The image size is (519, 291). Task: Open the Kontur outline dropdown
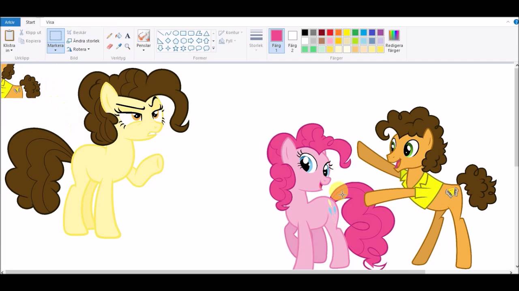pyautogui.click(x=231, y=33)
